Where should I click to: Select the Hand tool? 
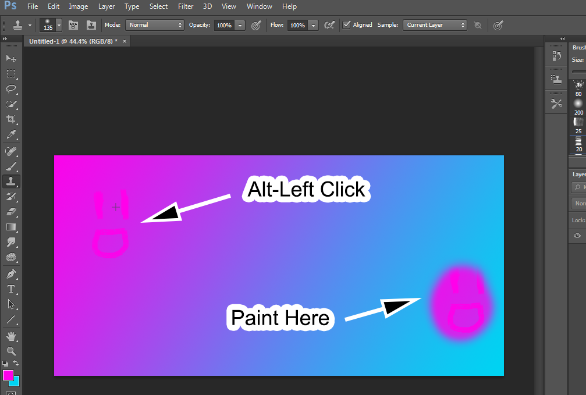point(10,336)
